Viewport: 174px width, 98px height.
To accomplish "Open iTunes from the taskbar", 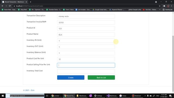I will pos(123,96).
